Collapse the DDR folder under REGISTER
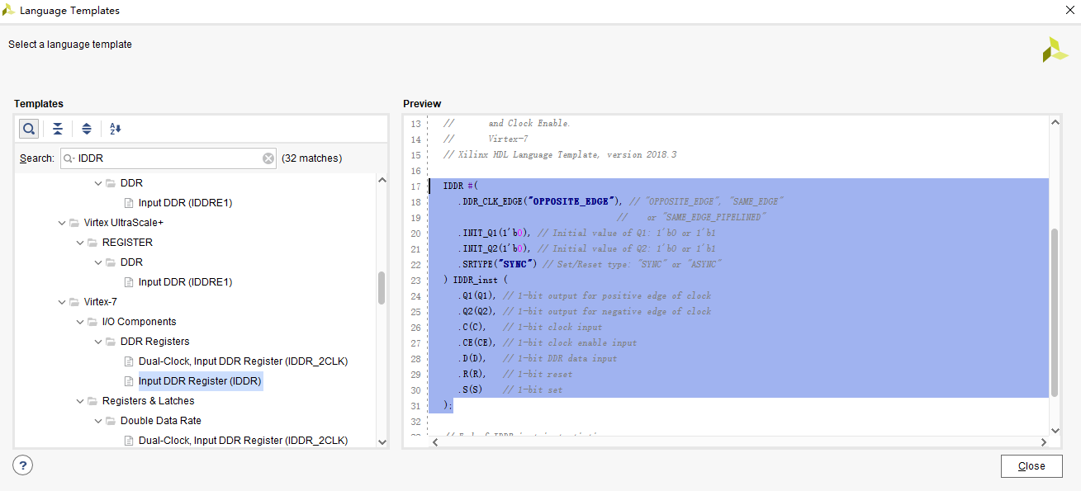1081x491 pixels. [x=98, y=262]
